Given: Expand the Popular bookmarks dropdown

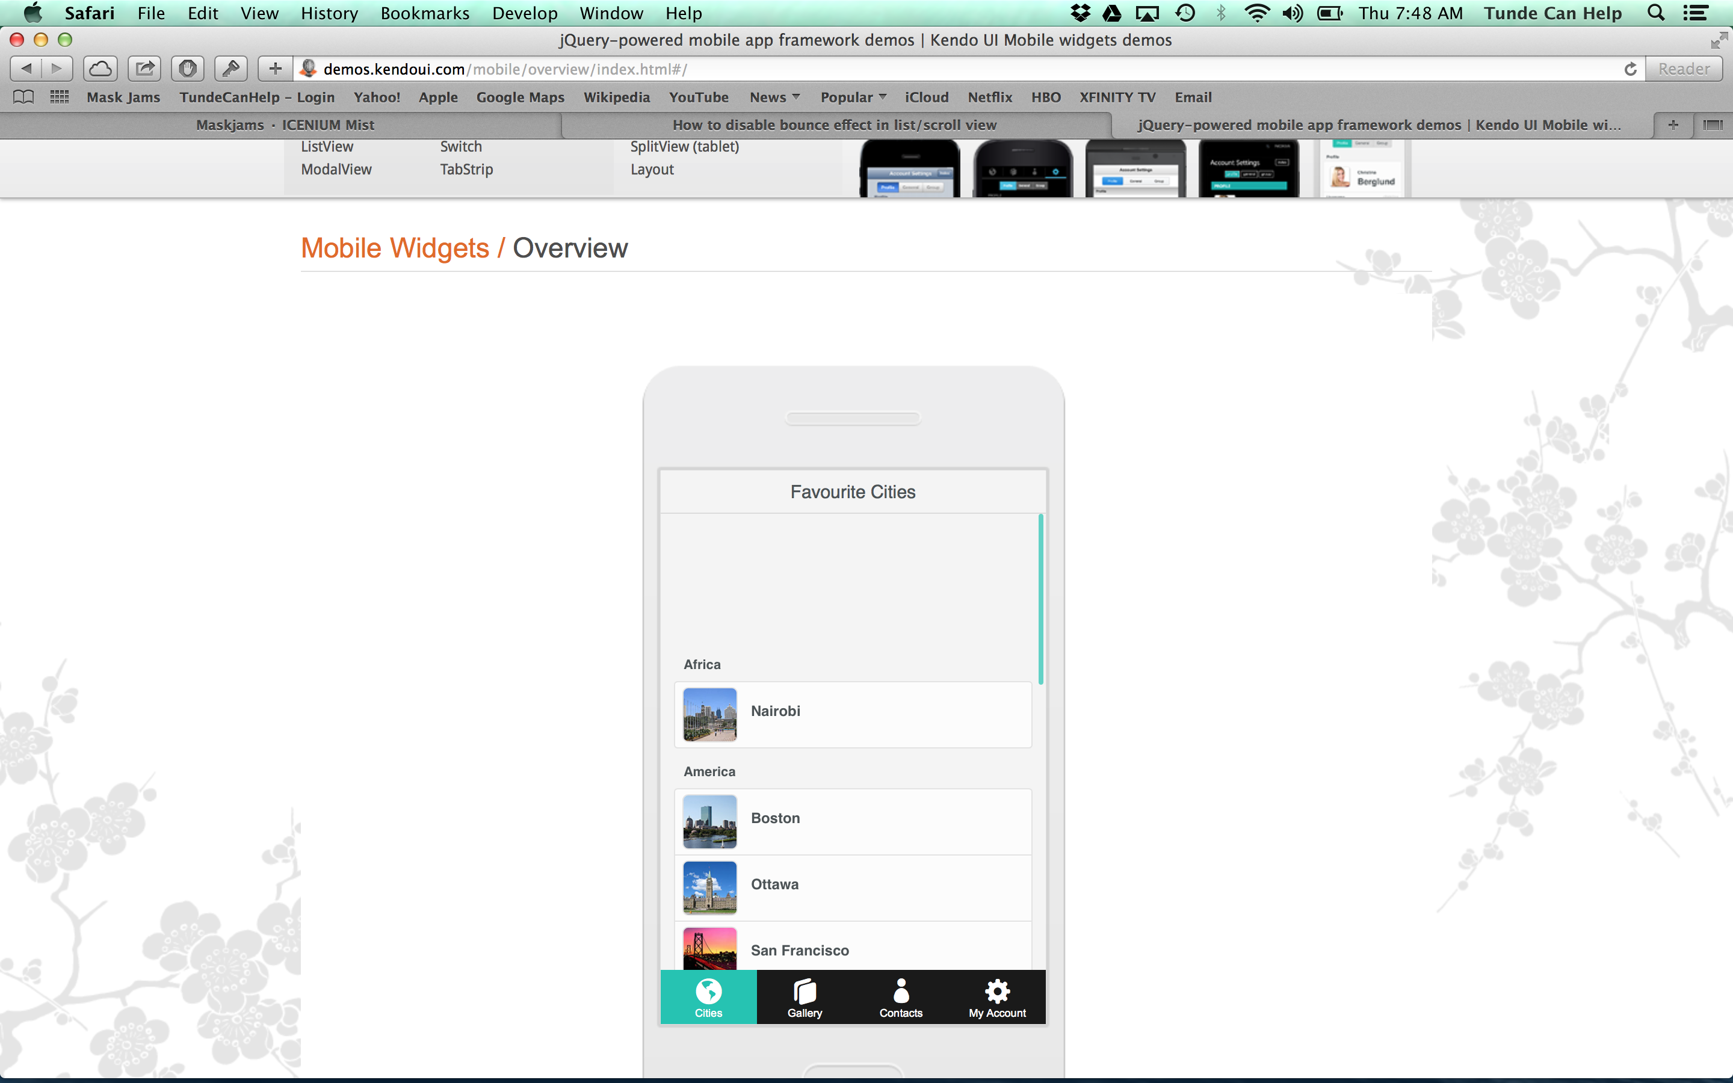Looking at the screenshot, I should 853,97.
